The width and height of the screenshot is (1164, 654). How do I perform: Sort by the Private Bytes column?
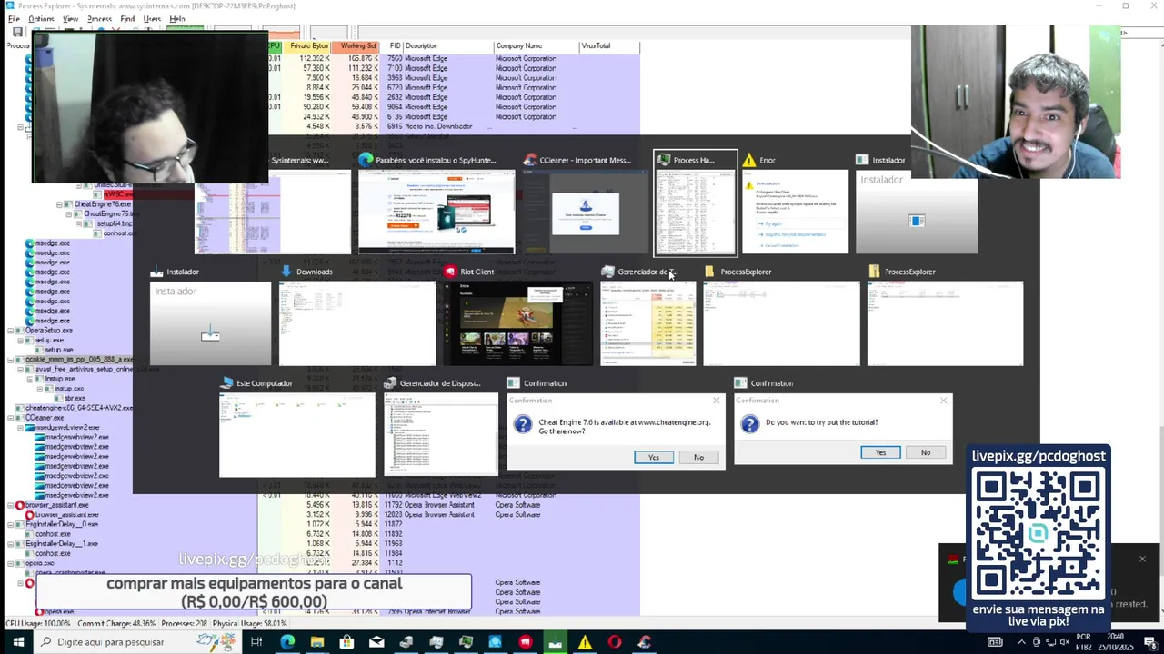tap(308, 45)
